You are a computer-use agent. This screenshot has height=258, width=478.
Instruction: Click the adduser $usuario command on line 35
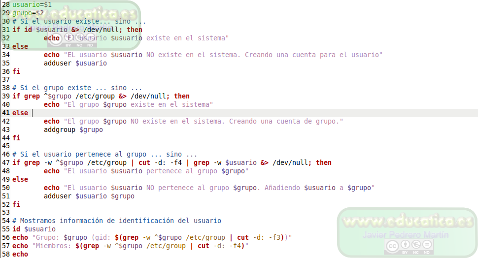pyautogui.click(x=75, y=63)
